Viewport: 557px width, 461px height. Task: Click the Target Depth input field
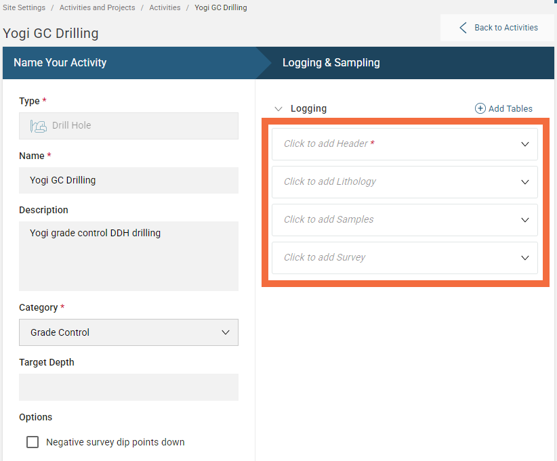129,387
